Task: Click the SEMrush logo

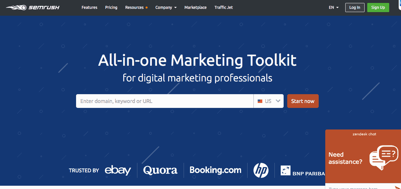Action: (33, 7)
